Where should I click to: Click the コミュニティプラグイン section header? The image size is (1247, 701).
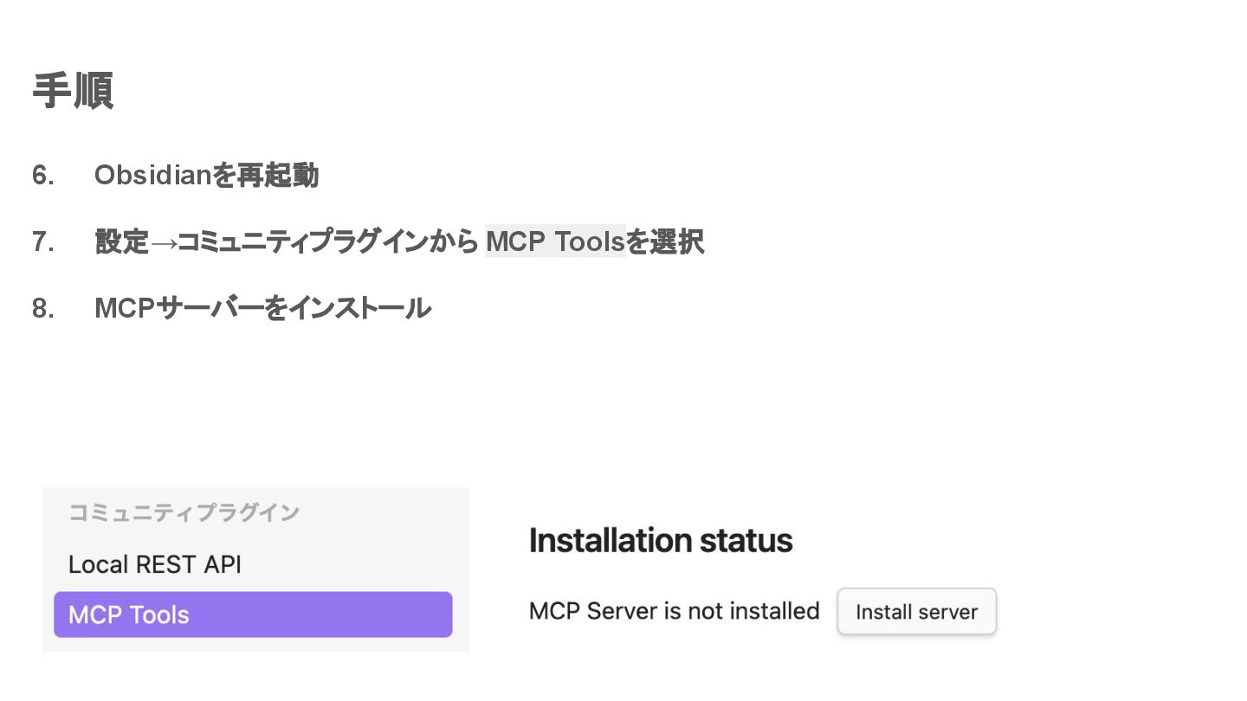[184, 512]
